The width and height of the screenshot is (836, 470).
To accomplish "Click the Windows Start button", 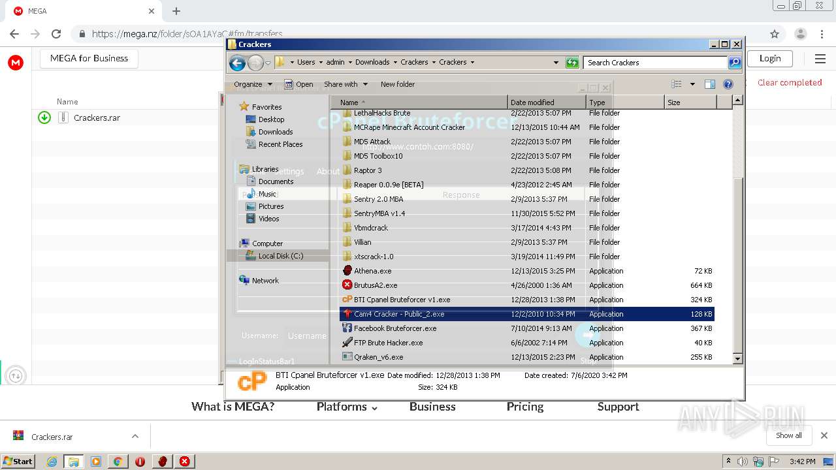I will [18, 461].
